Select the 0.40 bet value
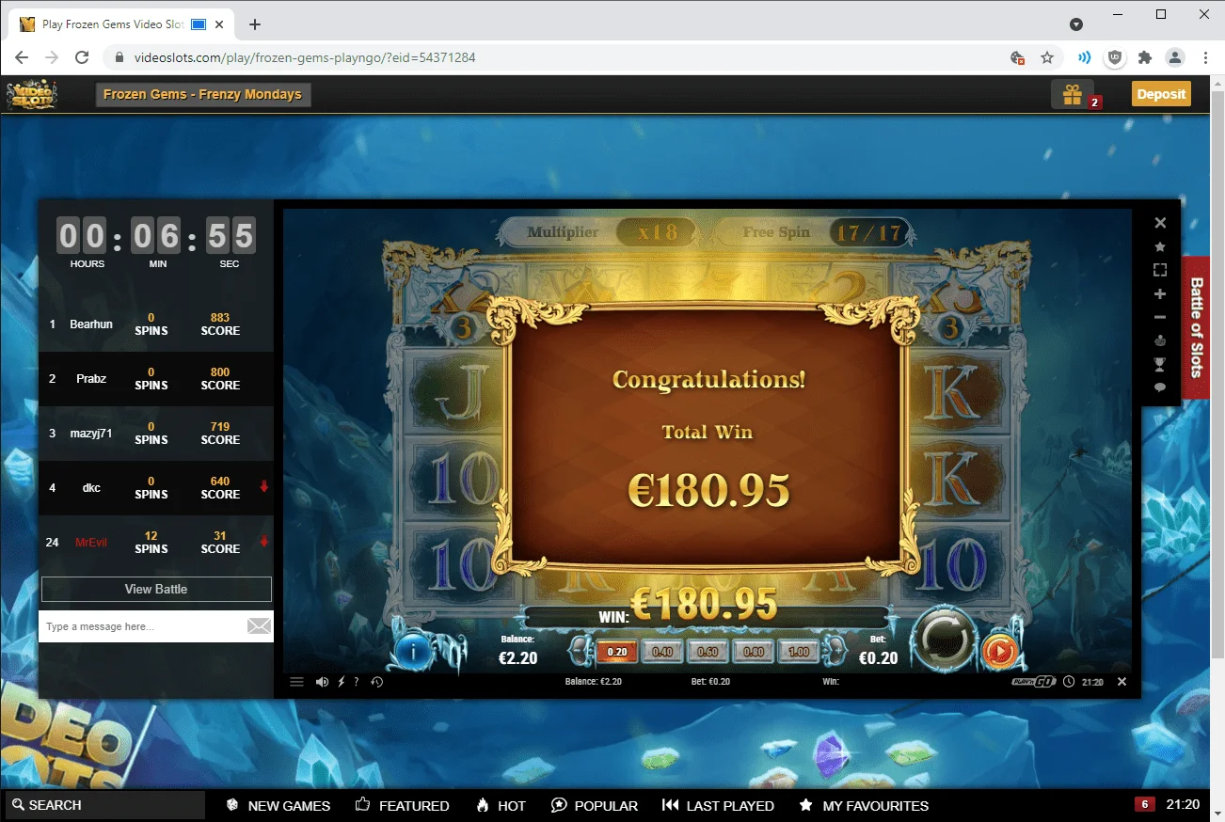 662,651
